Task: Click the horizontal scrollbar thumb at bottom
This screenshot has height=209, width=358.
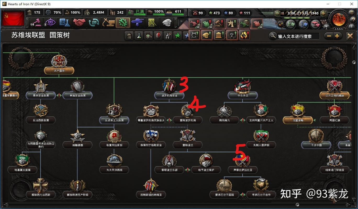Action: click(x=298, y=205)
